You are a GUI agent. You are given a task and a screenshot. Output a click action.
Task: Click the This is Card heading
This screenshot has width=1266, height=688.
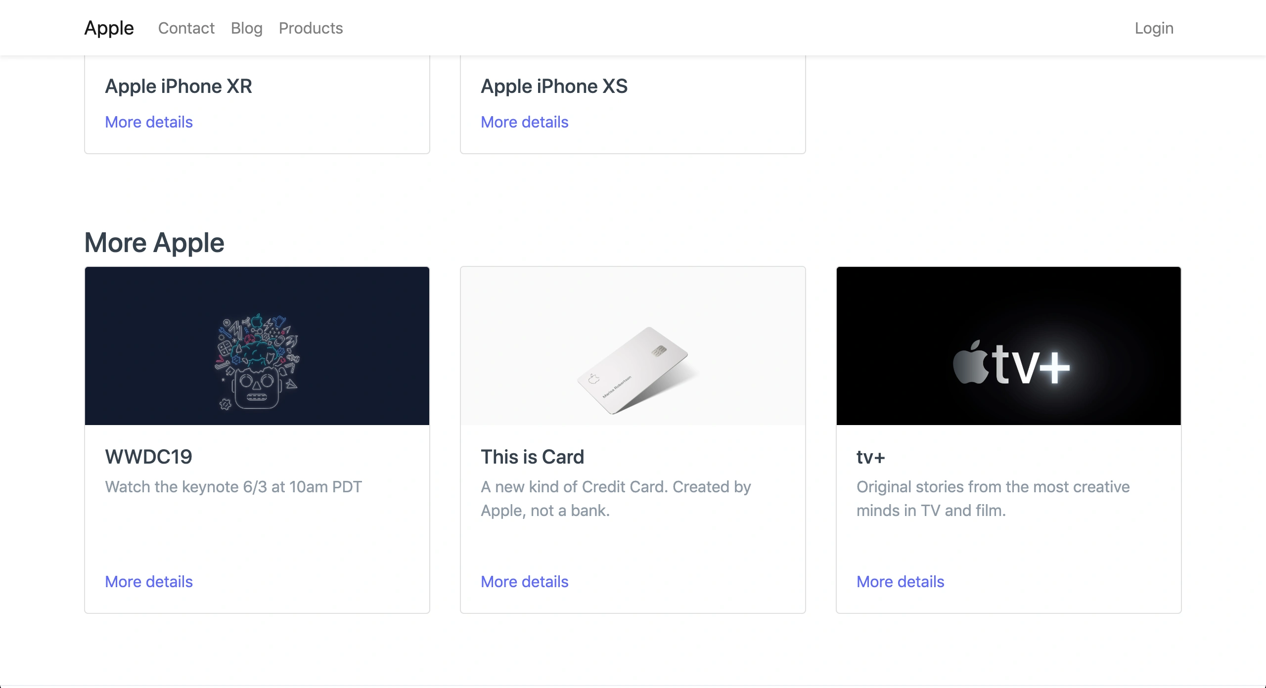pos(532,457)
